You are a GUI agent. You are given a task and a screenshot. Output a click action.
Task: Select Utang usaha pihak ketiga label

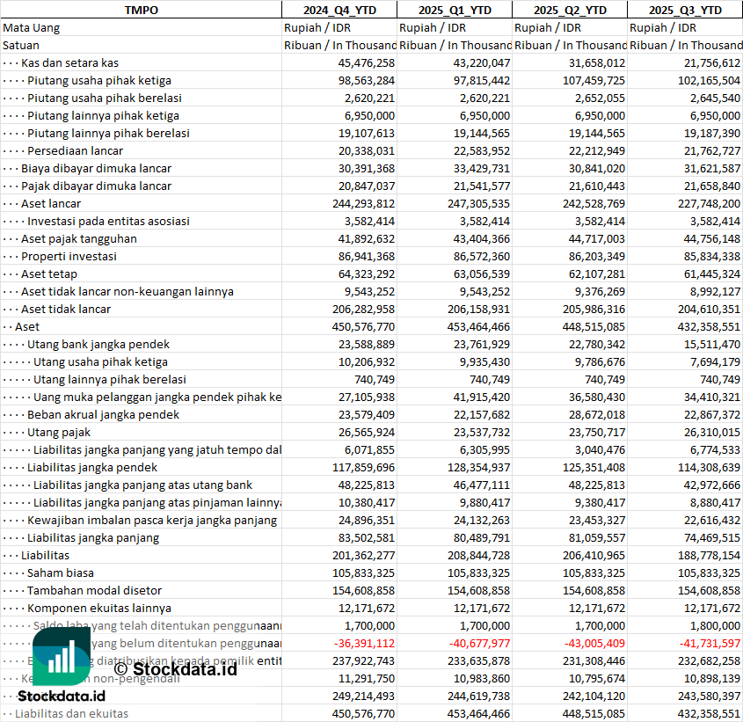pyautogui.click(x=100, y=361)
